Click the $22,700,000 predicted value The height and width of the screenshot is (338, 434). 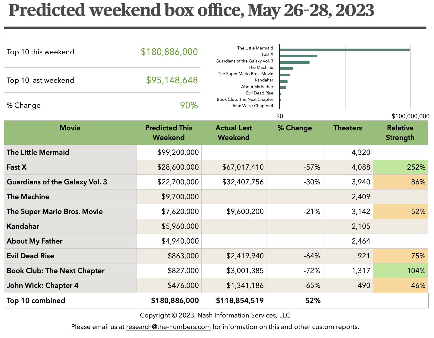pyautogui.click(x=178, y=182)
